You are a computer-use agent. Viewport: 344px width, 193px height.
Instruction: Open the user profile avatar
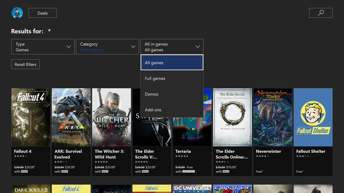[x=17, y=13]
